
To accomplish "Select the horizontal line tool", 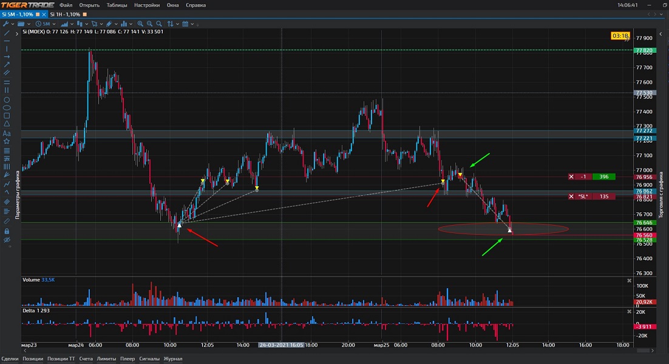I will click(7, 41).
